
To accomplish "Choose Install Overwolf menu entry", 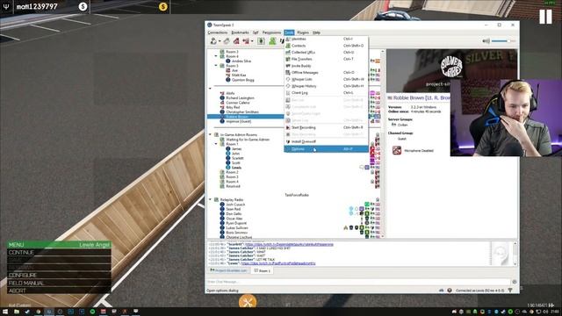I will pos(326,141).
